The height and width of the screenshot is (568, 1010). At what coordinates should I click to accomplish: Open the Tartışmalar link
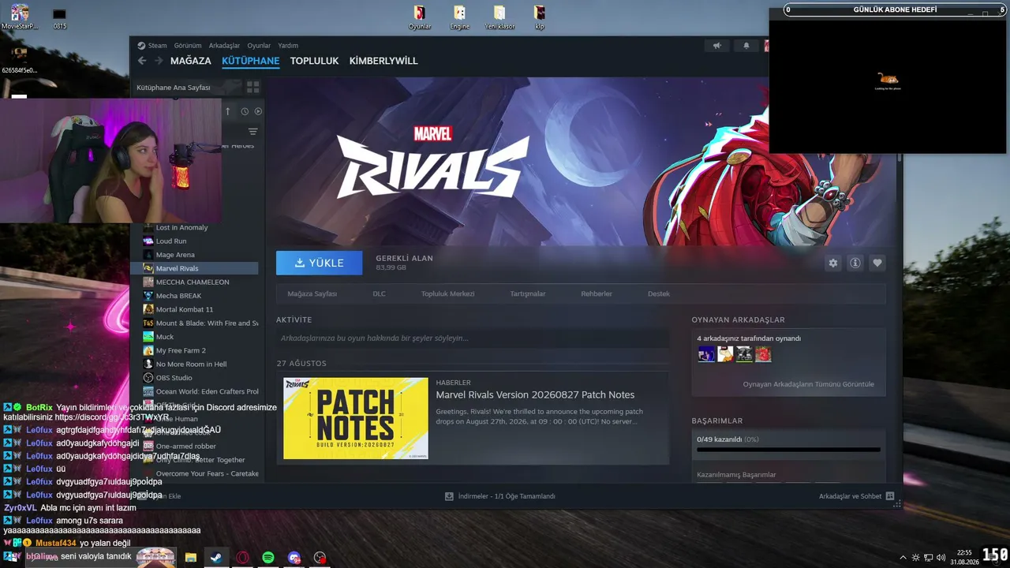coord(528,293)
